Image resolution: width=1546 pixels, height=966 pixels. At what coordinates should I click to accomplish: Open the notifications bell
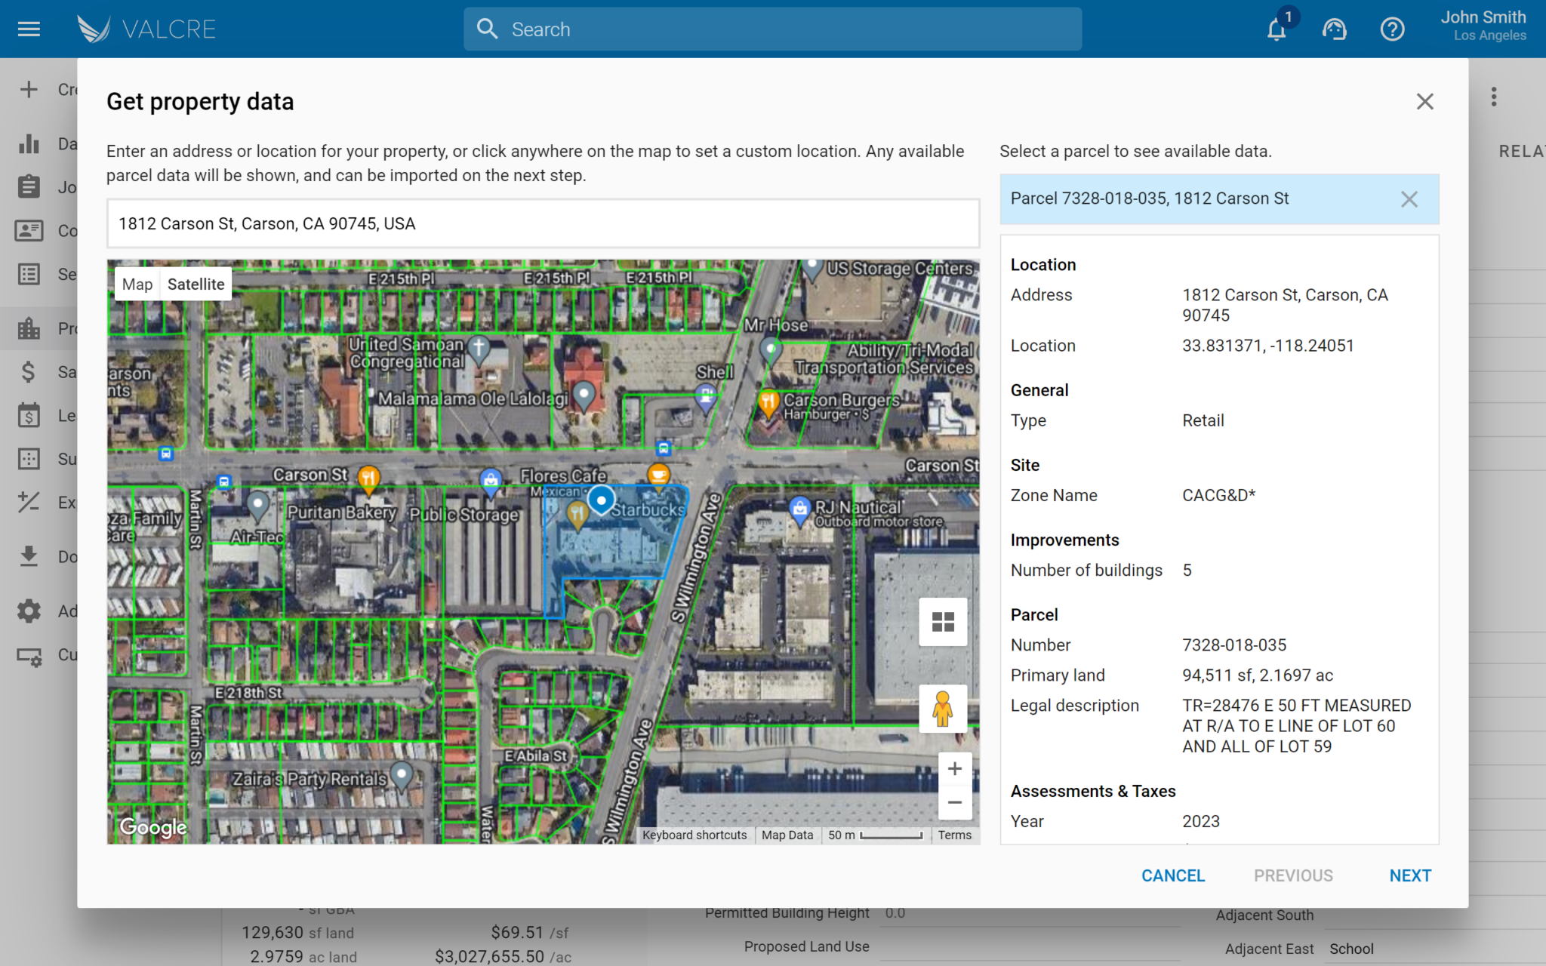point(1277,29)
